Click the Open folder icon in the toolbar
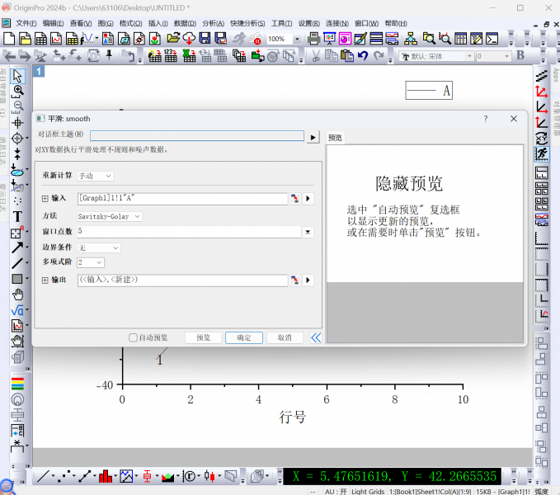The width and height of the screenshot is (560, 495). coord(173,38)
